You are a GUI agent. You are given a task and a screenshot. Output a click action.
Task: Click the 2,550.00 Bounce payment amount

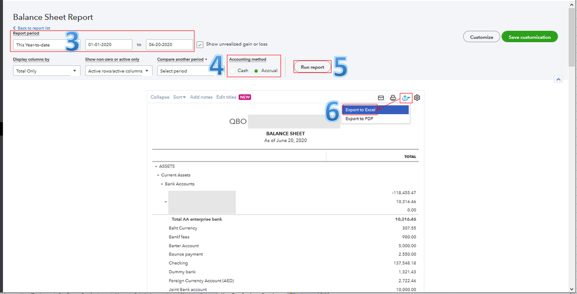(407, 254)
